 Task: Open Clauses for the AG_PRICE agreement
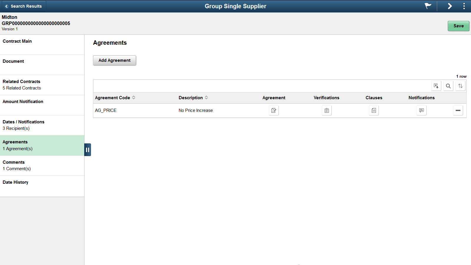[374, 110]
